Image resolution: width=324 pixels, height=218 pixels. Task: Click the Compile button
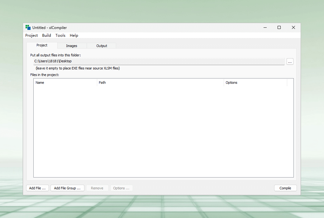(285, 188)
